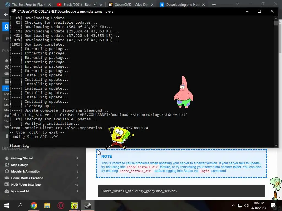Viewport: 282px width, 211px height.
Task: Close the Downloading and Hosting tab
Action: click(204, 5)
